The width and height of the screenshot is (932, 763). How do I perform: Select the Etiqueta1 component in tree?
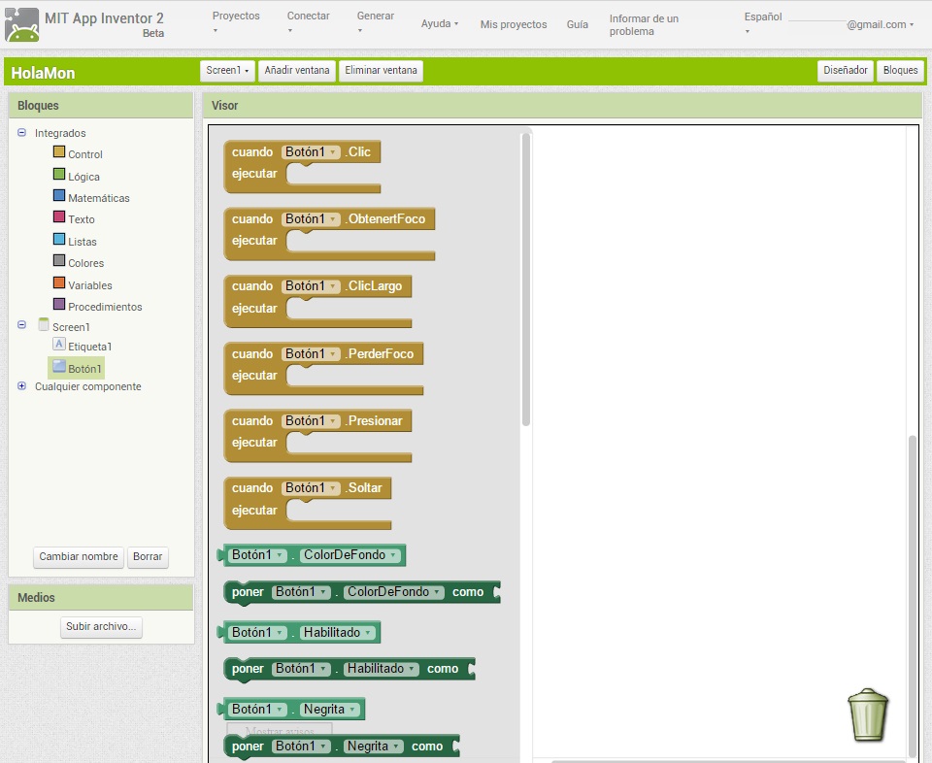(x=89, y=347)
